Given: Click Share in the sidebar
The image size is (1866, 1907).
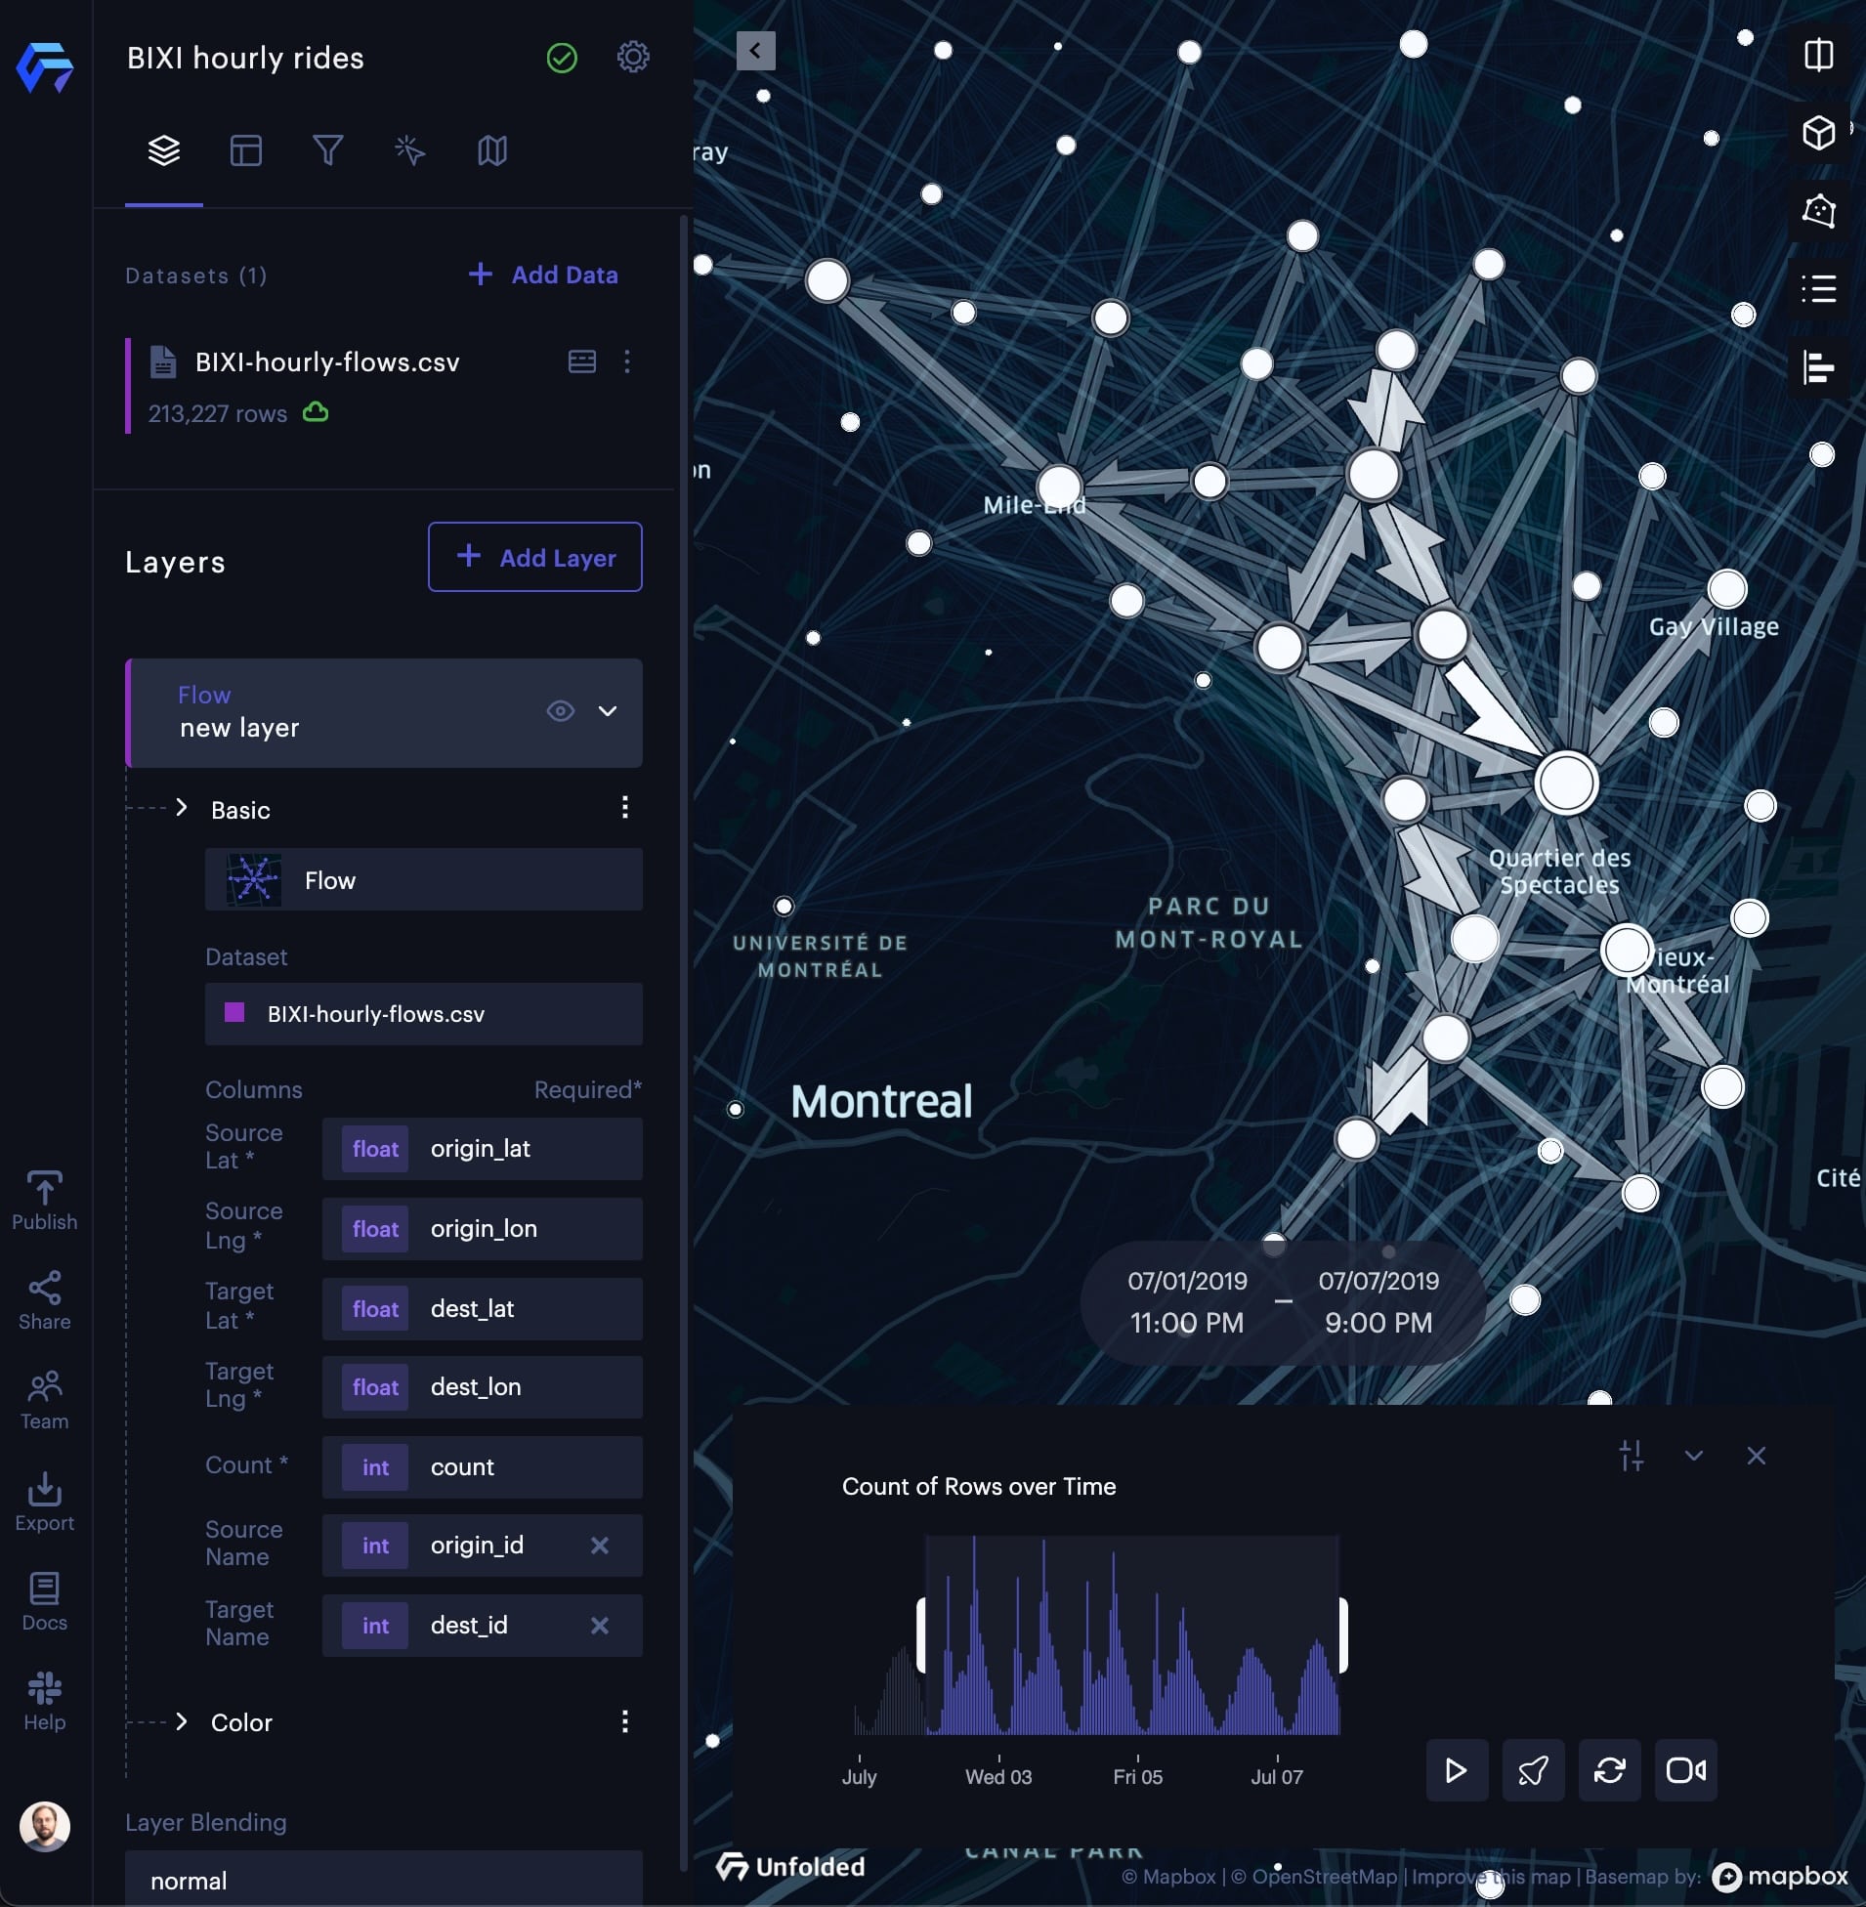Looking at the screenshot, I should click(44, 1300).
